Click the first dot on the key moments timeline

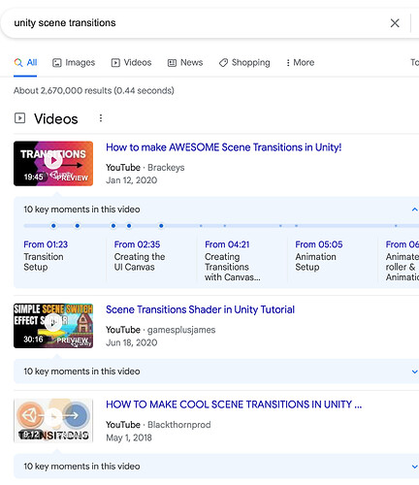coord(53,226)
